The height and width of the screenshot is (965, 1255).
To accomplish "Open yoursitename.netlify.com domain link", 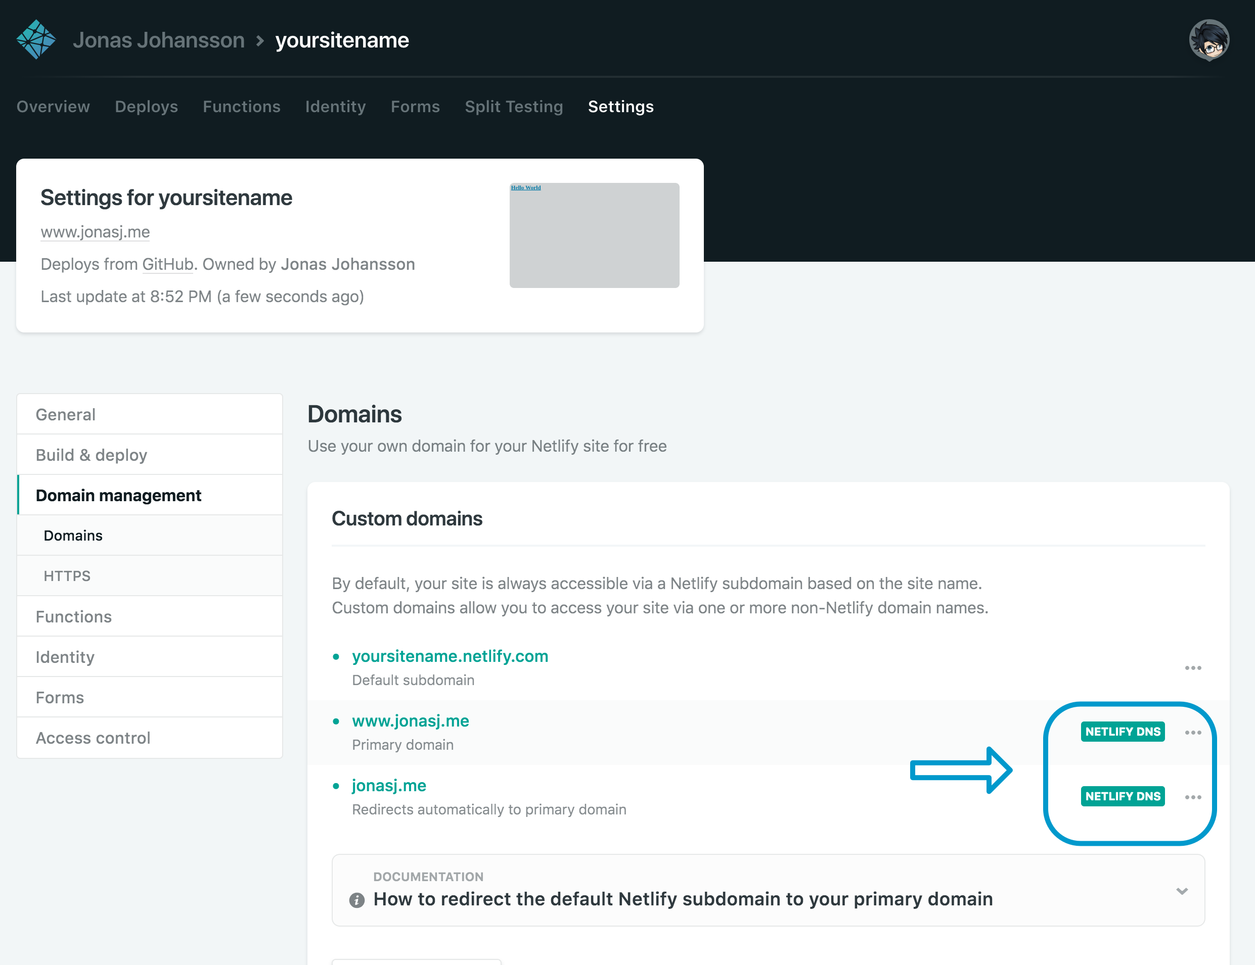I will pos(450,656).
